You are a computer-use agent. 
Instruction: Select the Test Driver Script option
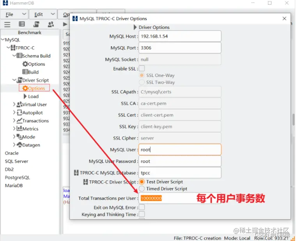[x=142, y=182]
